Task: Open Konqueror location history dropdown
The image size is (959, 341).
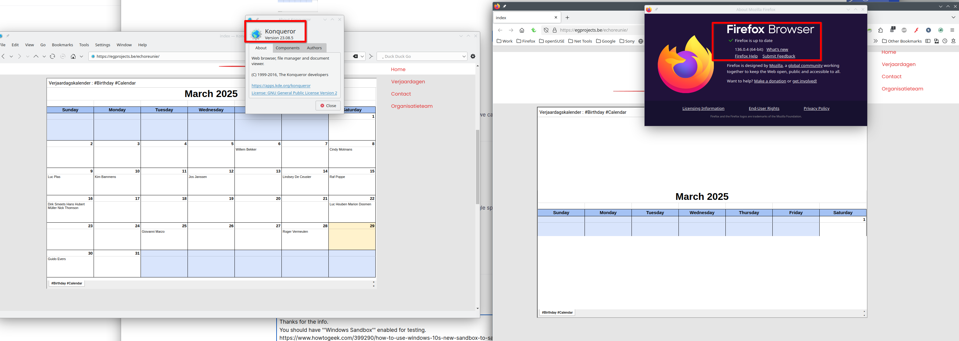Action: coord(362,57)
